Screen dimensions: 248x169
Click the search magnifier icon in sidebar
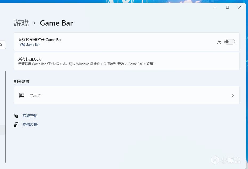[x=1, y=45]
